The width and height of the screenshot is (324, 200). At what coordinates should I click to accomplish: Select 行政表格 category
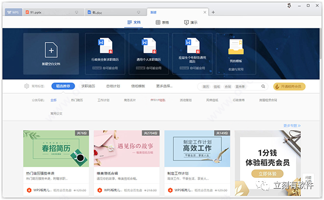click(239, 100)
